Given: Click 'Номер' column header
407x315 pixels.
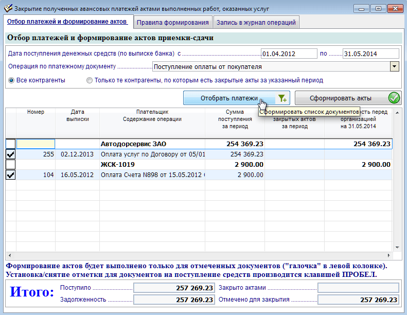Looking at the screenshot, I should click(x=36, y=122).
